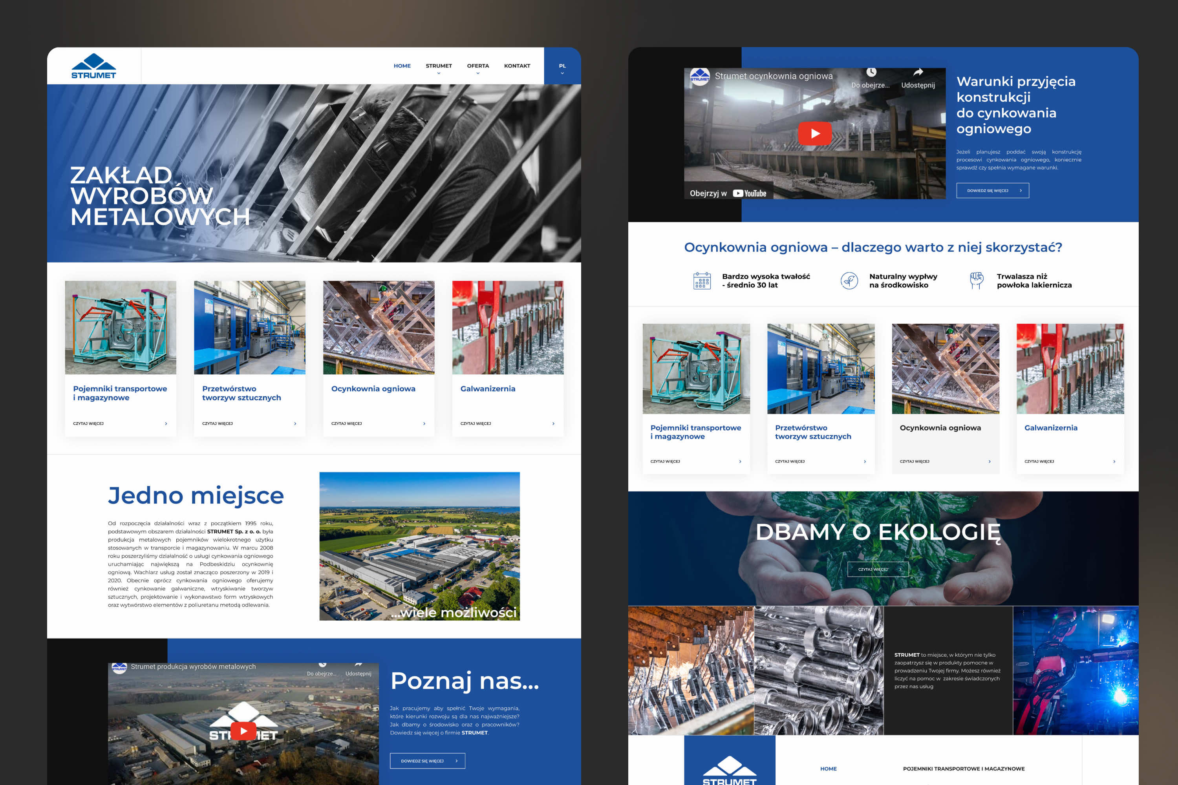Click Dowiedz się więcej button under Poznaj nas
1178x785 pixels.
(x=427, y=761)
